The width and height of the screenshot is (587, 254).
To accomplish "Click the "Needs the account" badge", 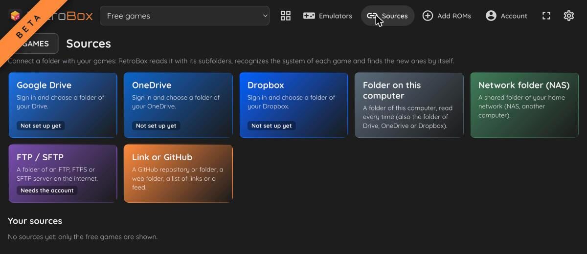I will (47, 190).
